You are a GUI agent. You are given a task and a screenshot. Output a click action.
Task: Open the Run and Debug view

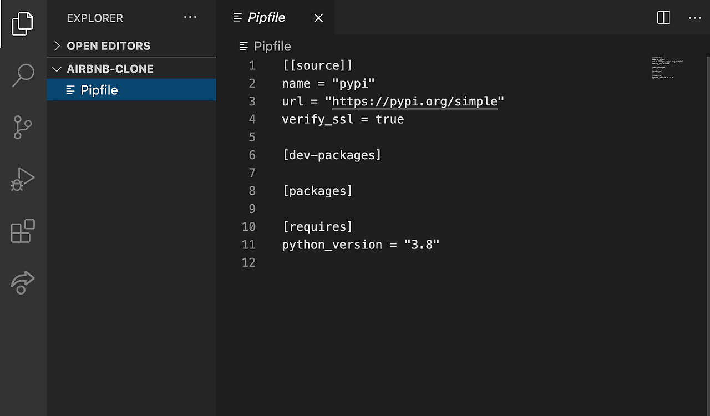23,179
